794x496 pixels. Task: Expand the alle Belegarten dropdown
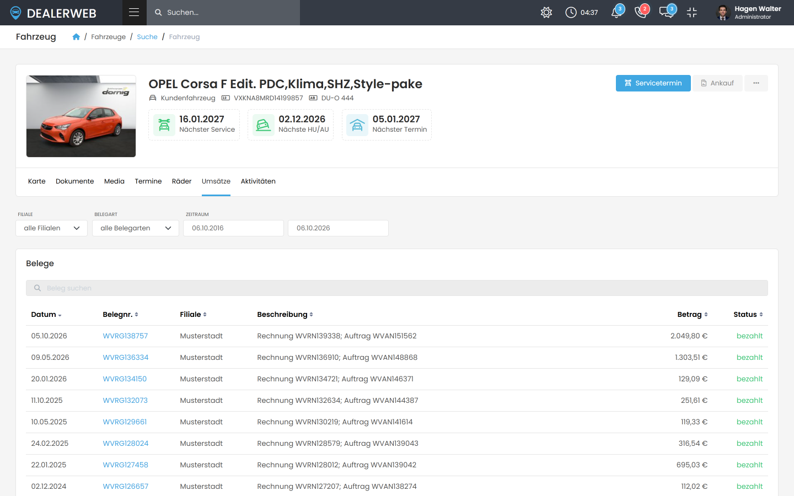(x=136, y=228)
